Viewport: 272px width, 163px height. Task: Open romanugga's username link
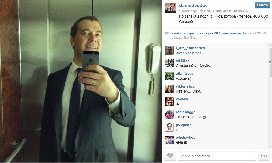tap(186, 112)
